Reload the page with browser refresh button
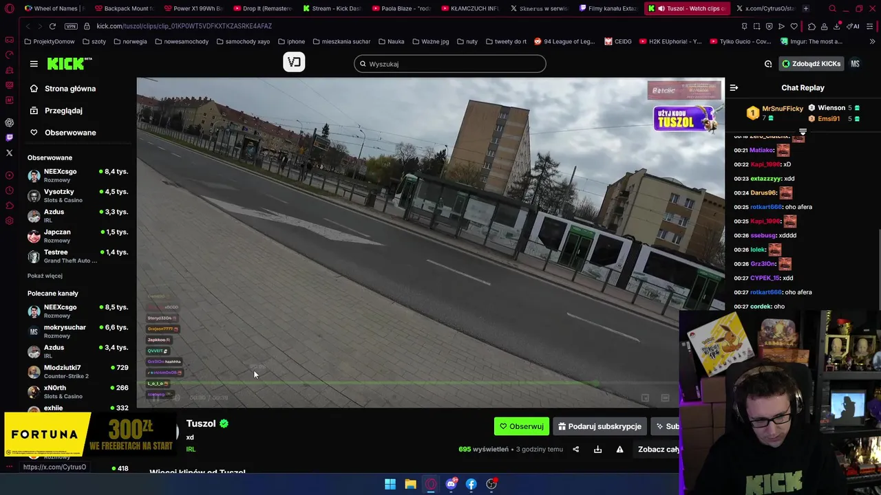Image resolution: width=881 pixels, height=495 pixels. (52, 26)
